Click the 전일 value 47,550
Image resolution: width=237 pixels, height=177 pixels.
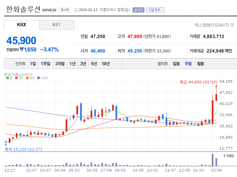point(98,36)
